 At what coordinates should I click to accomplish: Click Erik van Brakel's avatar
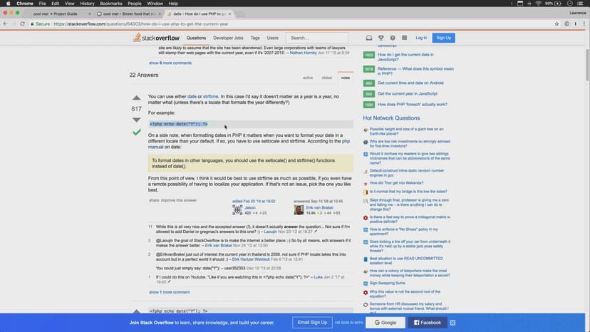coord(301,211)
